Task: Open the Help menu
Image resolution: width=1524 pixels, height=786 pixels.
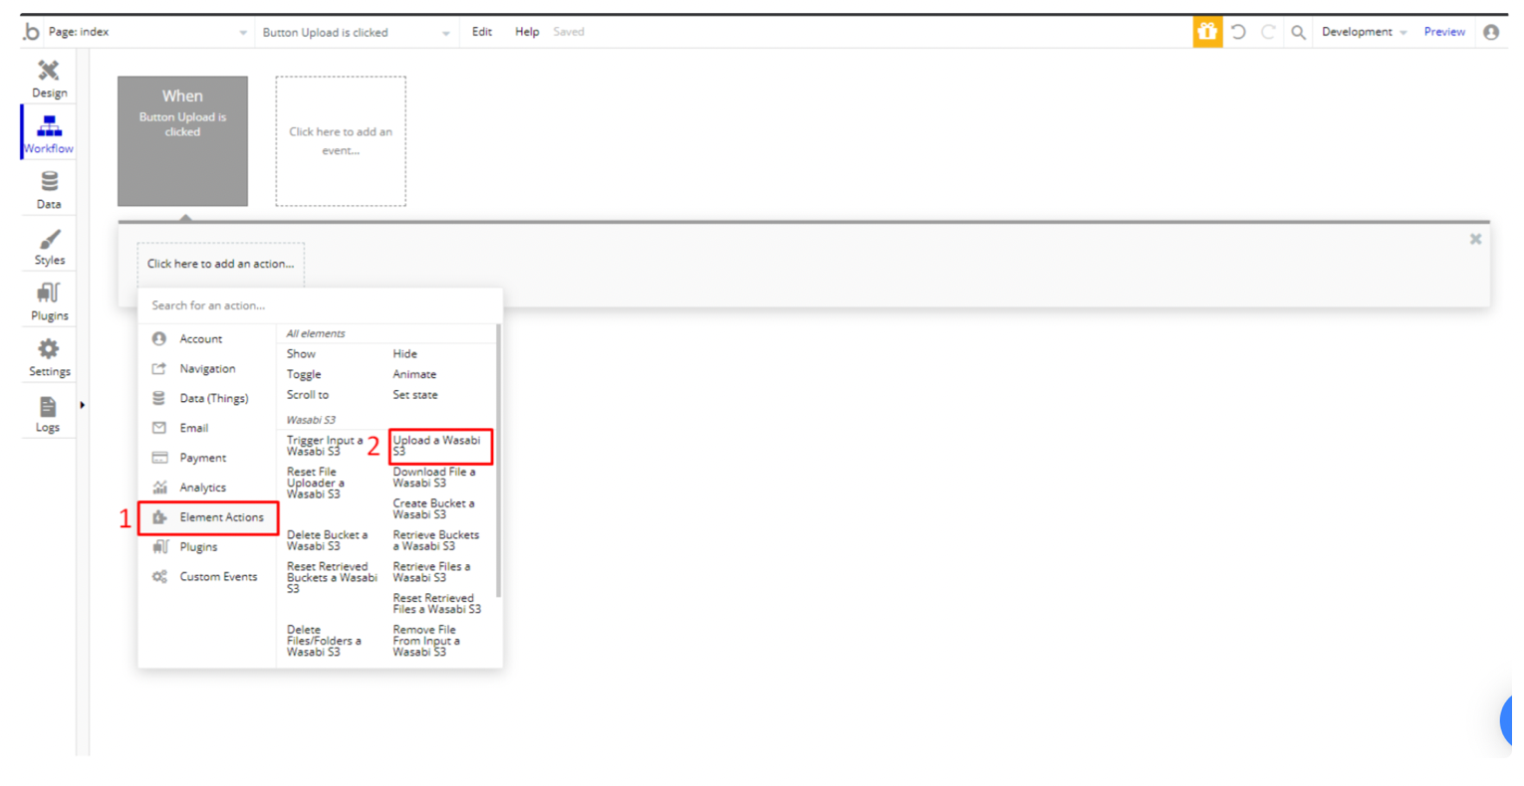Action: coord(527,32)
